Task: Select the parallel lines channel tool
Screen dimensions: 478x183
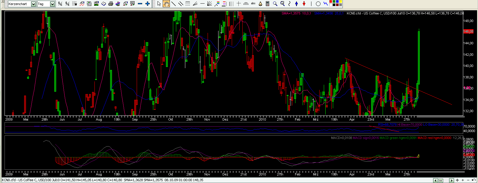Action: coord(181,4)
